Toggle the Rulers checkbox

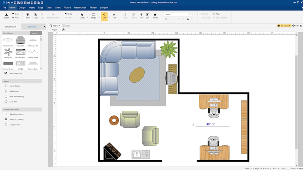coord(63,26)
